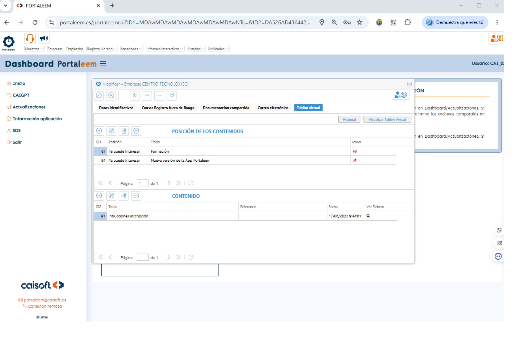Go to next record down arrow
527x343 pixels.
coord(159,95)
